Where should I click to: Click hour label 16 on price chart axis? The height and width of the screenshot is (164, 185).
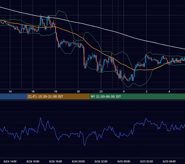click(33, 92)
